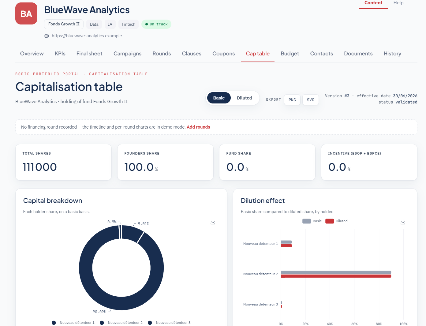Open the Overview tab
Screen dimensions: 426x326
point(32,54)
